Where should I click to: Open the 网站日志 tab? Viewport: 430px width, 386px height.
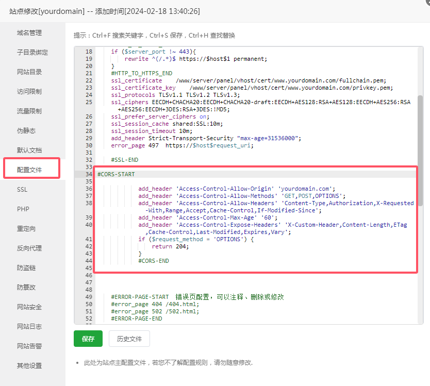[x=29, y=327]
